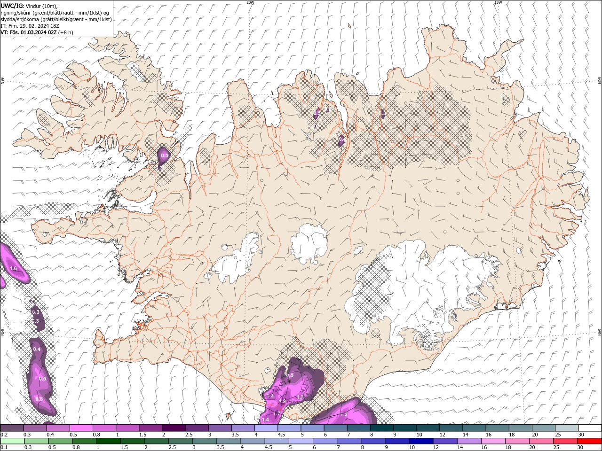Click the white 30 swatch in the top legend row
Viewport: 602px width, 451px height.
pyautogui.click(x=589, y=428)
